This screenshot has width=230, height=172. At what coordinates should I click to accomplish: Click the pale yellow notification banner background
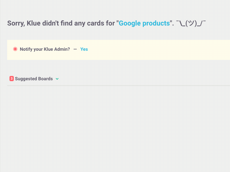[147, 50]
